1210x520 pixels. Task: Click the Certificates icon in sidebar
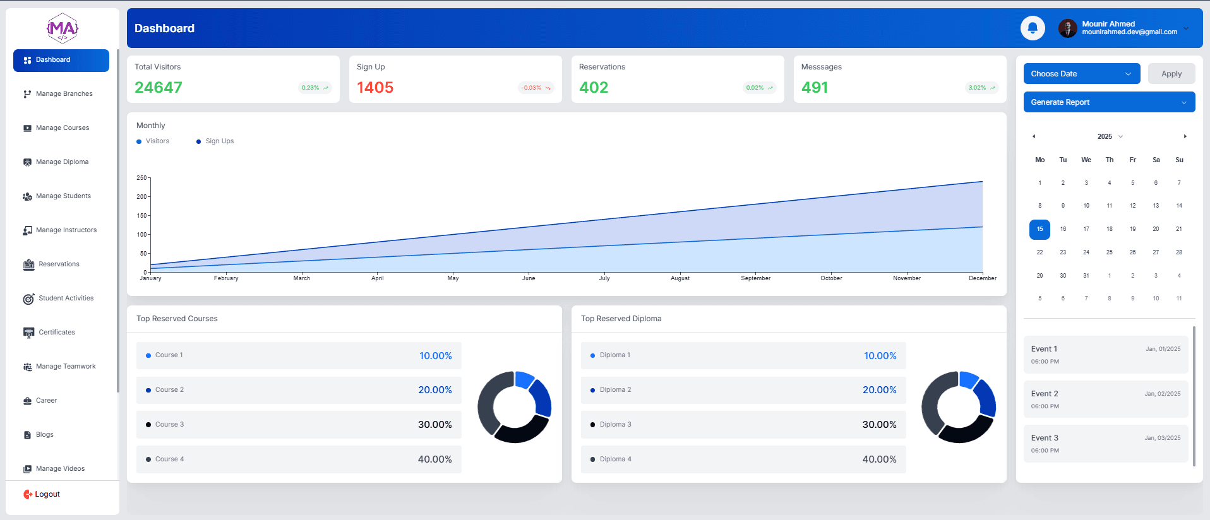28,333
